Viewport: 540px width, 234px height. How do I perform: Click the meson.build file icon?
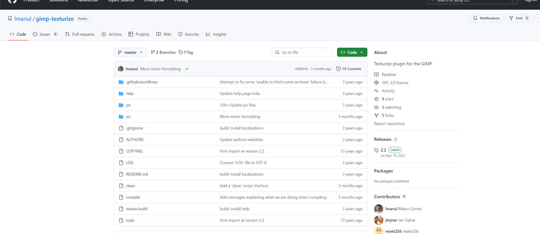coord(121,209)
